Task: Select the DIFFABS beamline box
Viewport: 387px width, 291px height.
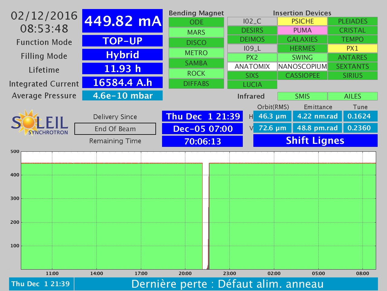Action: [196, 84]
